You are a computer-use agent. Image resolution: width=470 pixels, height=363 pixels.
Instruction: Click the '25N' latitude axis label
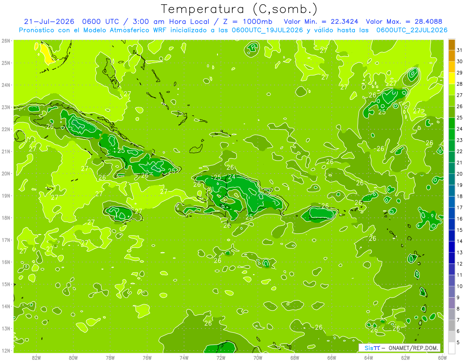pos(6,63)
